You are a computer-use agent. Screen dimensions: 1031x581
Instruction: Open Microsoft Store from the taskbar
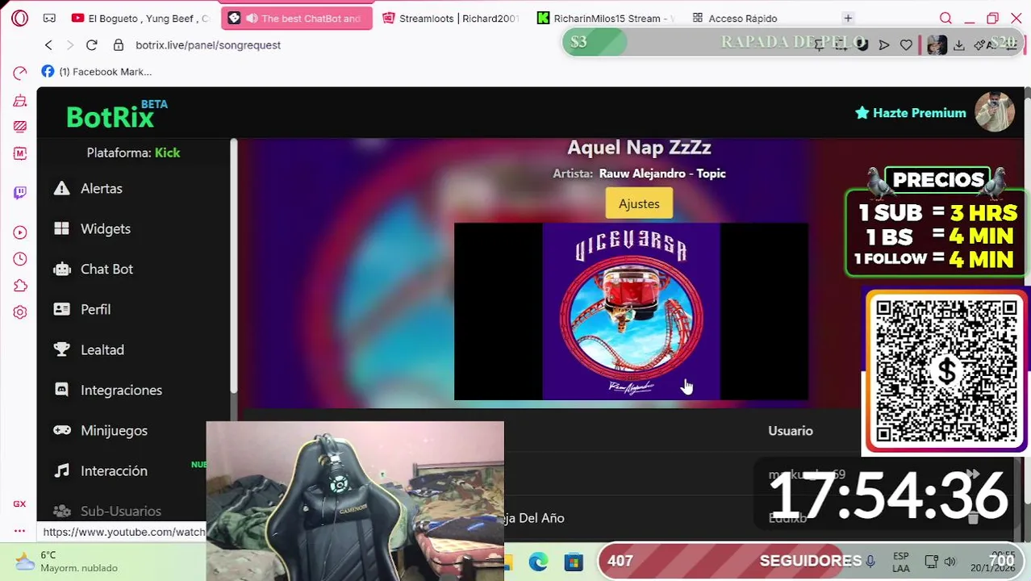coord(574,562)
